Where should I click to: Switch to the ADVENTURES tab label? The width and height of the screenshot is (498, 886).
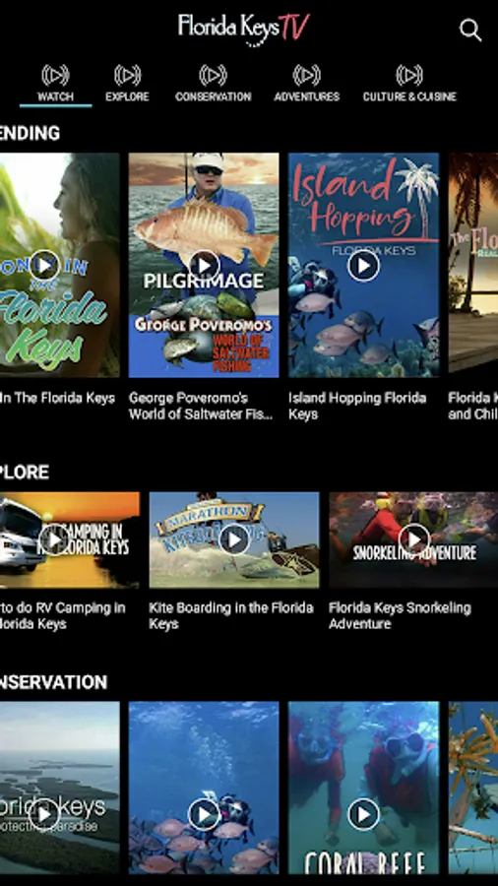[307, 96]
